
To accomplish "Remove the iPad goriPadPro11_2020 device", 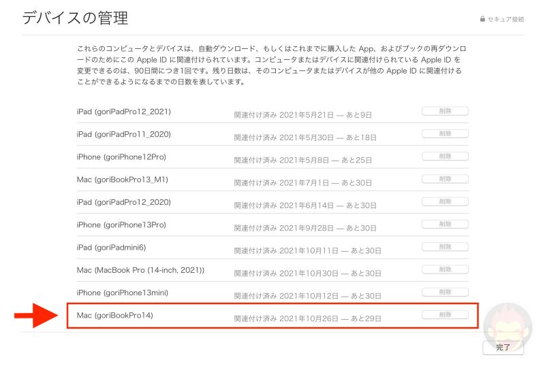I will click(445, 134).
